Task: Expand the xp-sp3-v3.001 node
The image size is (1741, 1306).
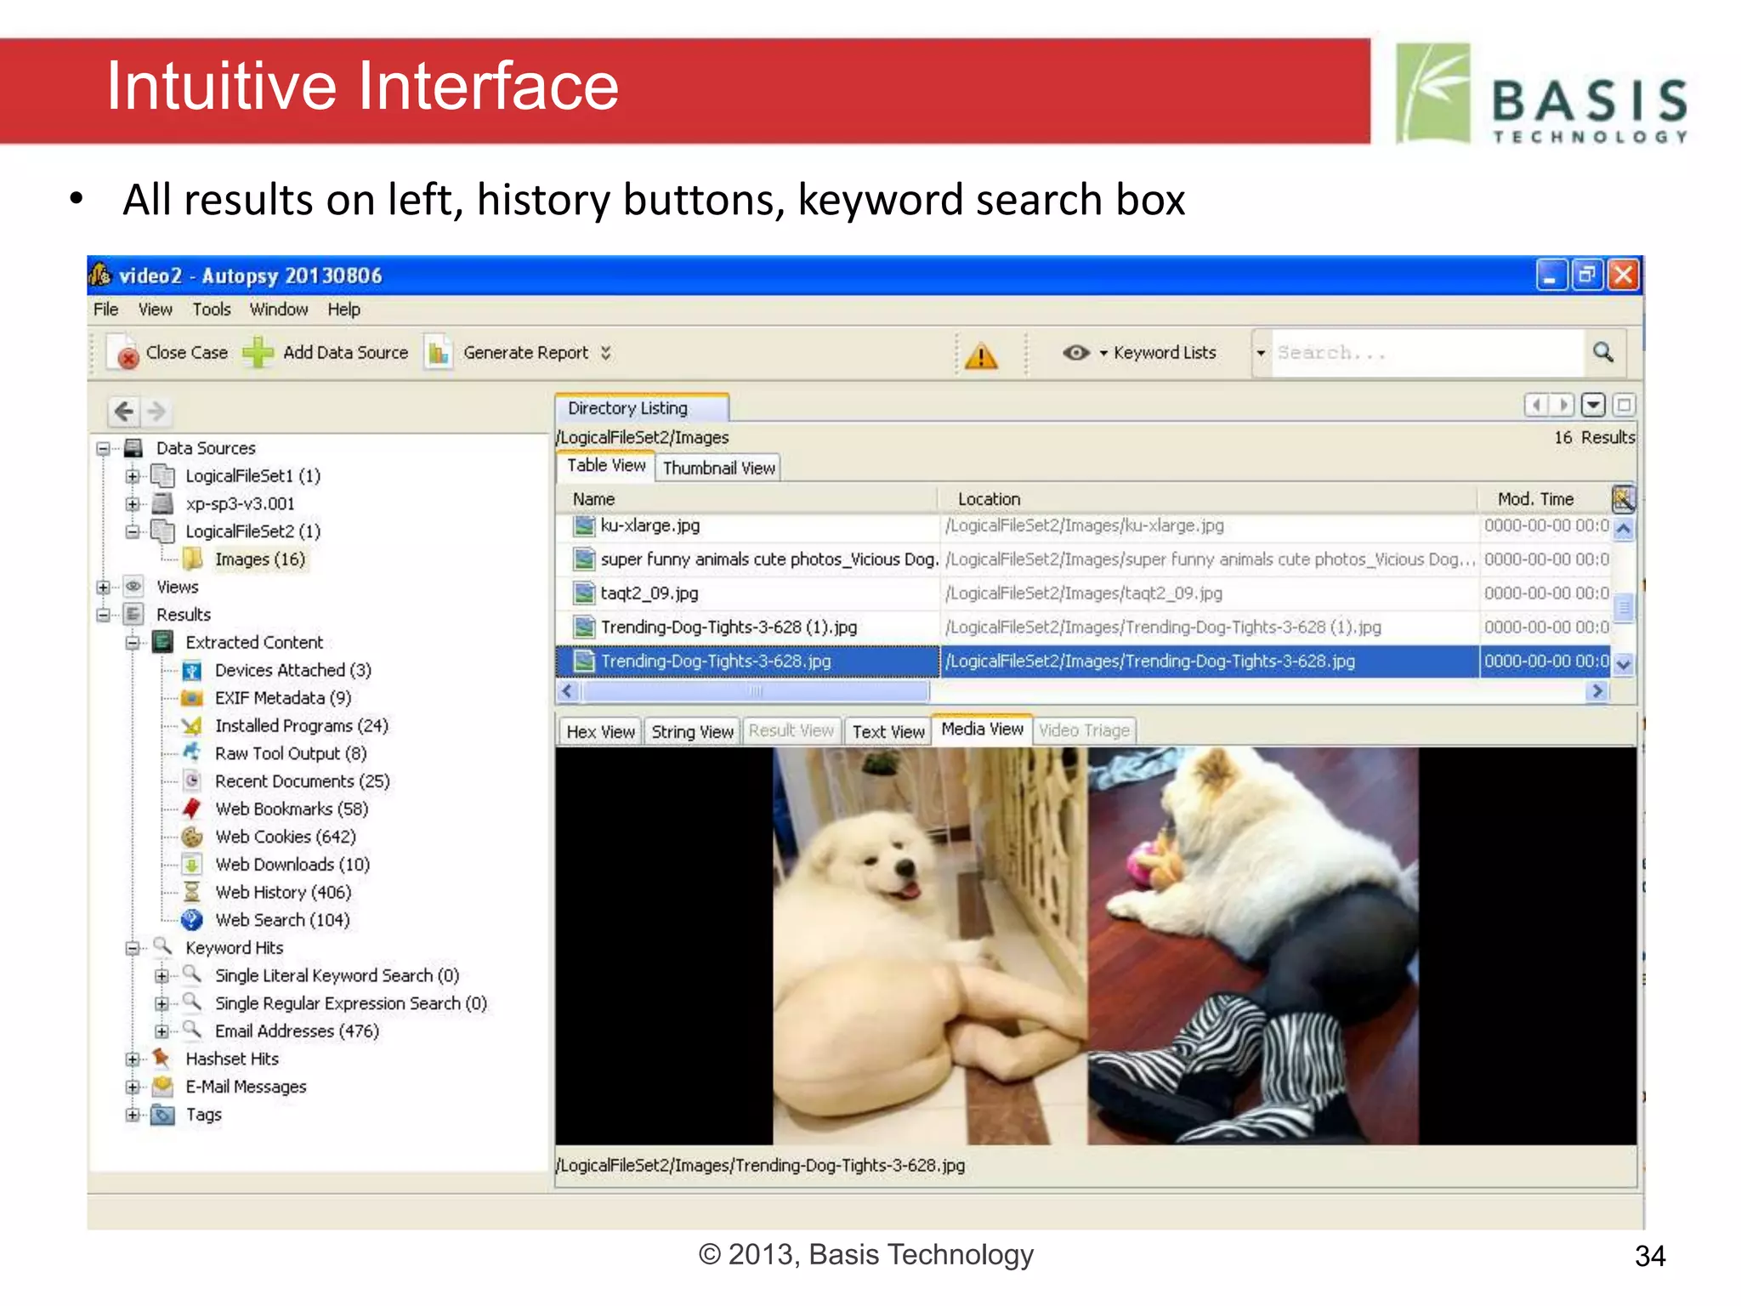Action: click(x=133, y=503)
